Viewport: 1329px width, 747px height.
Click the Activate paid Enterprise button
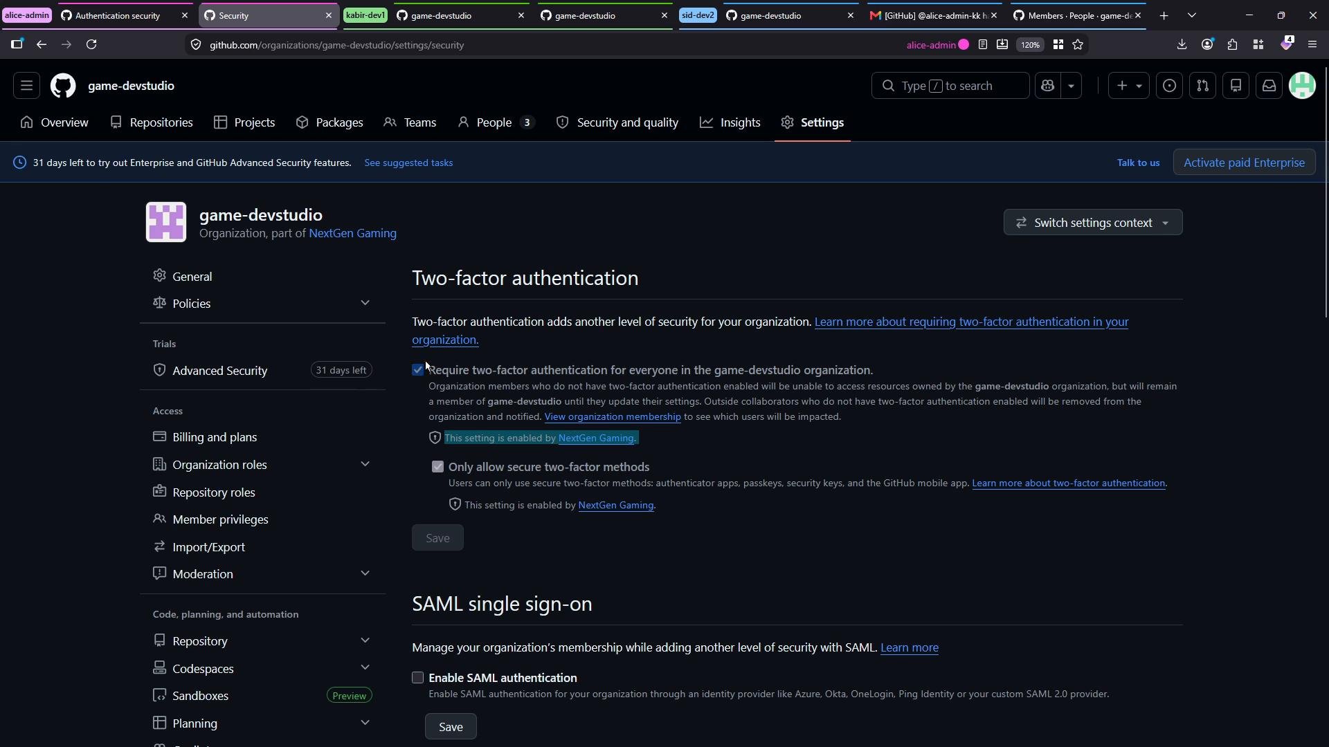[1244, 163]
